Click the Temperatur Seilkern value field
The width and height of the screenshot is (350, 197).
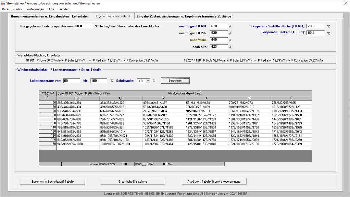tap(315, 33)
